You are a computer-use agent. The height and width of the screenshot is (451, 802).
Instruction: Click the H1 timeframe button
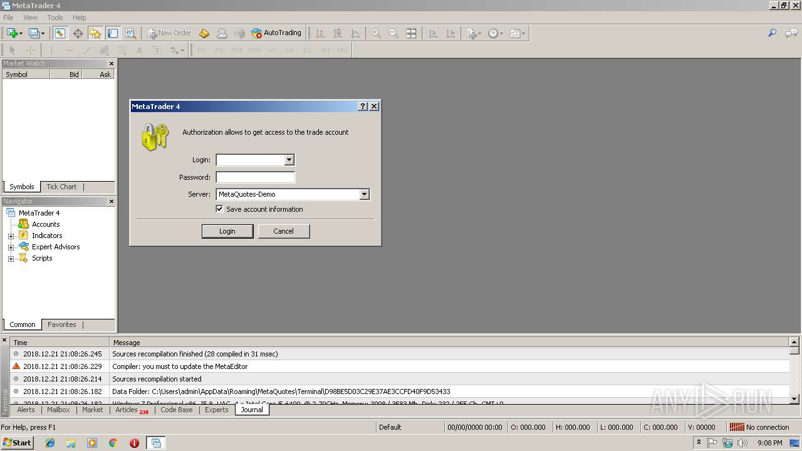tap(272, 50)
